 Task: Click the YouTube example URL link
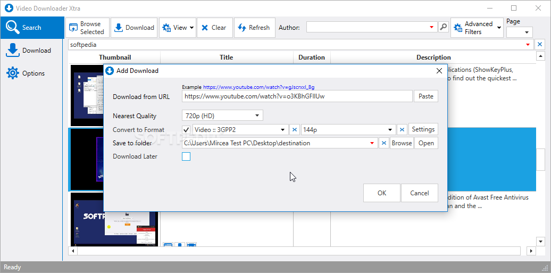click(258, 87)
